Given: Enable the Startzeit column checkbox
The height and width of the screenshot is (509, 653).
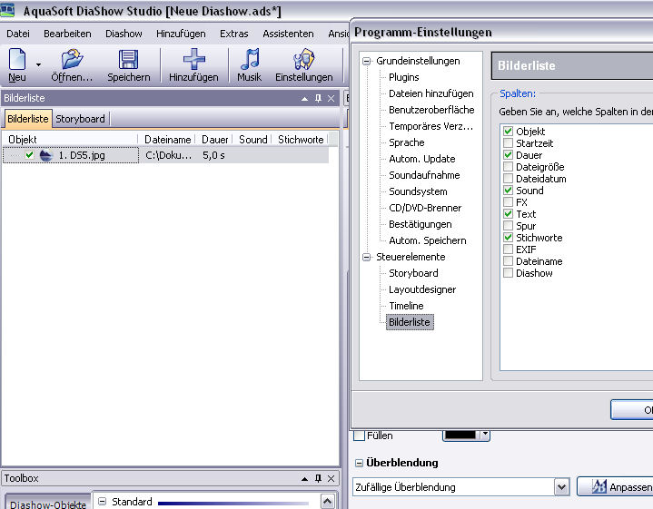Looking at the screenshot, I should [508, 143].
